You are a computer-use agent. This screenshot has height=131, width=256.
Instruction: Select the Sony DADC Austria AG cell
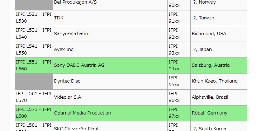click(110, 65)
